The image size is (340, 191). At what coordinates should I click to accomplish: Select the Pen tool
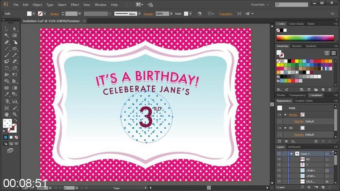6,42
